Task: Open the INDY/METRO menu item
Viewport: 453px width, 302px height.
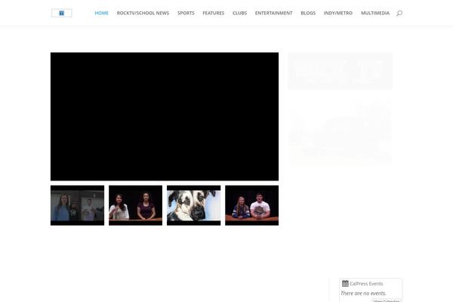Action: (338, 13)
